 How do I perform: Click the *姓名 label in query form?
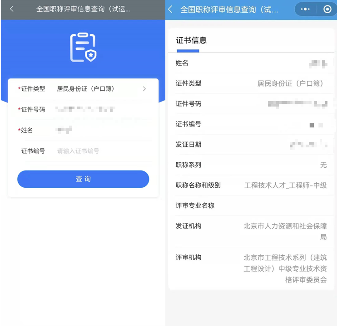tap(25, 130)
